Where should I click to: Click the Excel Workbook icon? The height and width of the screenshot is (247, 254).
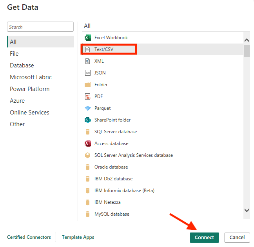88,38
